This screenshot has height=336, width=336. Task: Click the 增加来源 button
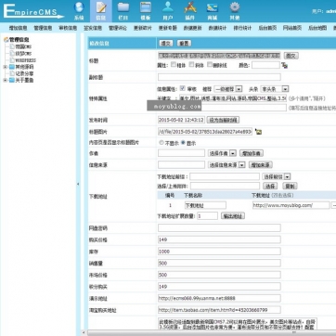pyautogui.click(x=261, y=165)
